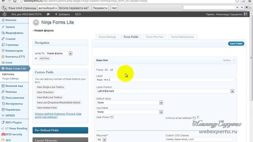Click the user avatar in admin bar
The image size is (253, 142).
(245, 14)
